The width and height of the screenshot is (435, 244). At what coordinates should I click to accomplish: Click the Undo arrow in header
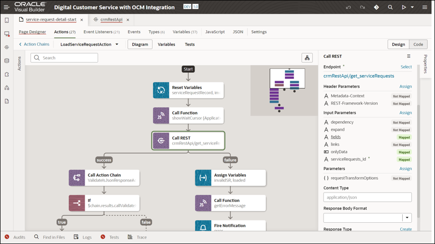pos(348,7)
